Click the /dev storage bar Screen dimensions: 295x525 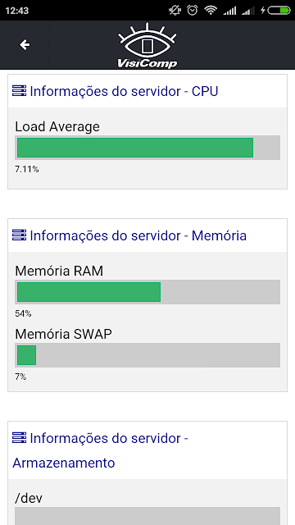click(x=147, y=516)
